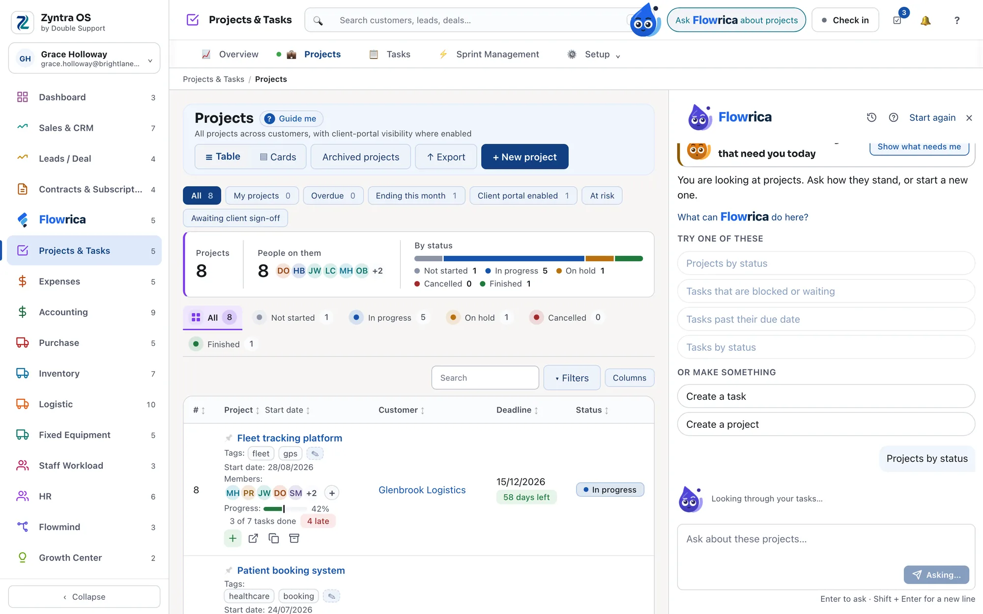Go to Growth Center in sidebar

[85, 558]
